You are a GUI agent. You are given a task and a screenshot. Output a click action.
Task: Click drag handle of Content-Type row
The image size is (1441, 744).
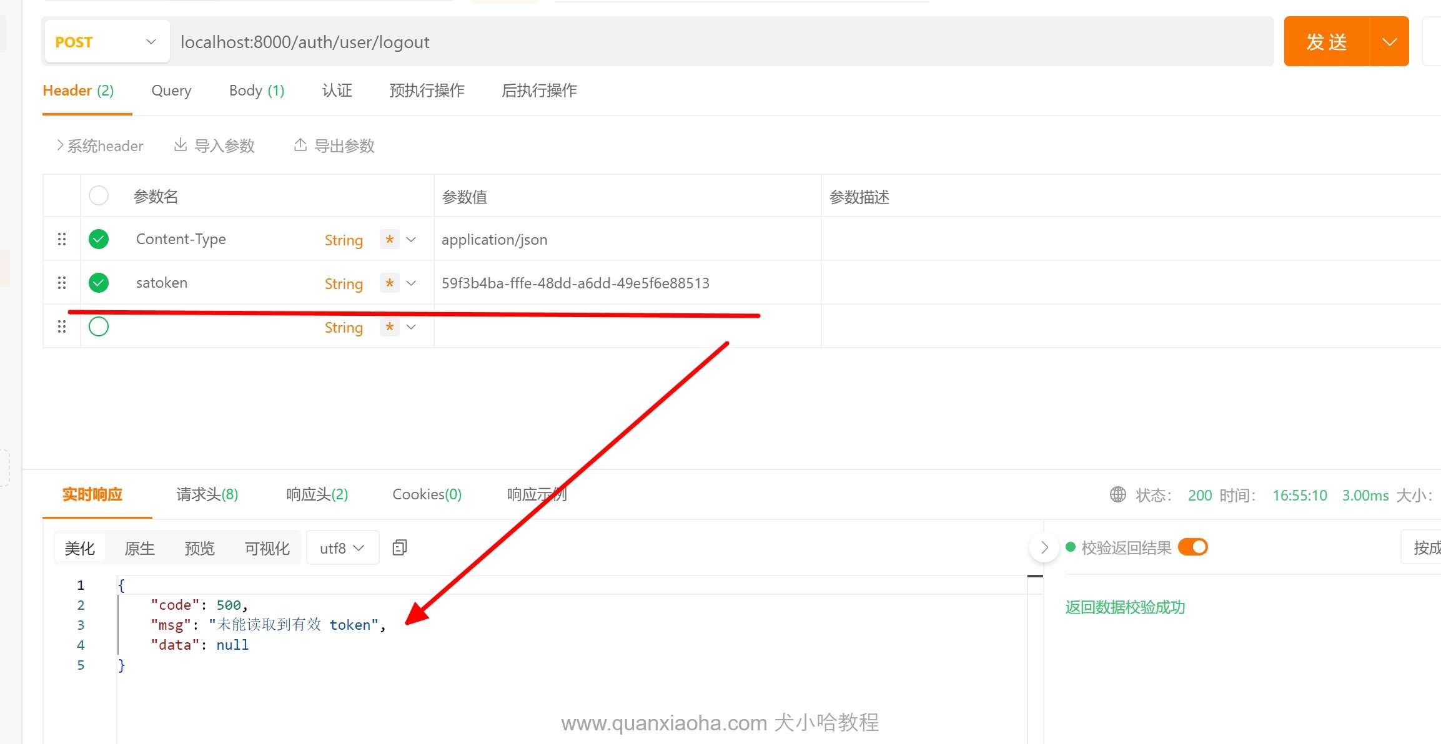62,239
